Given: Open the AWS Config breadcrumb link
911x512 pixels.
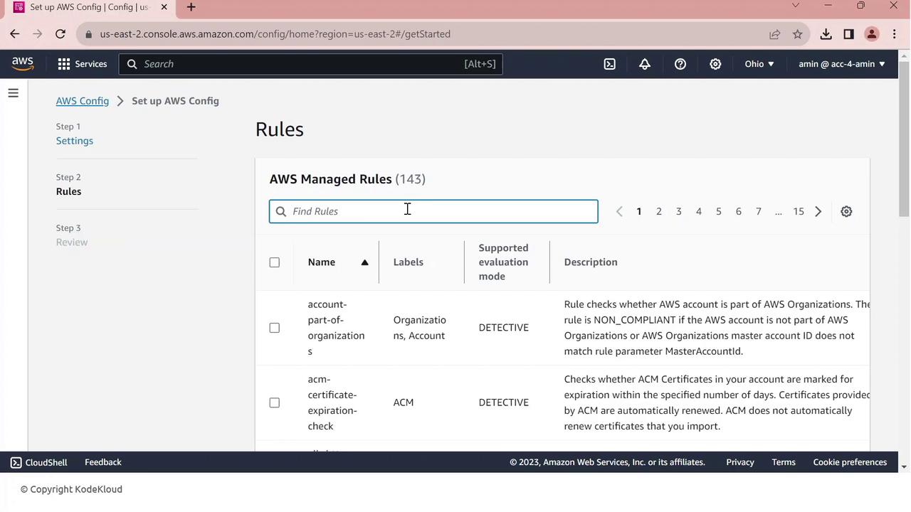Looking at the screenshot, I should point(83,101).
